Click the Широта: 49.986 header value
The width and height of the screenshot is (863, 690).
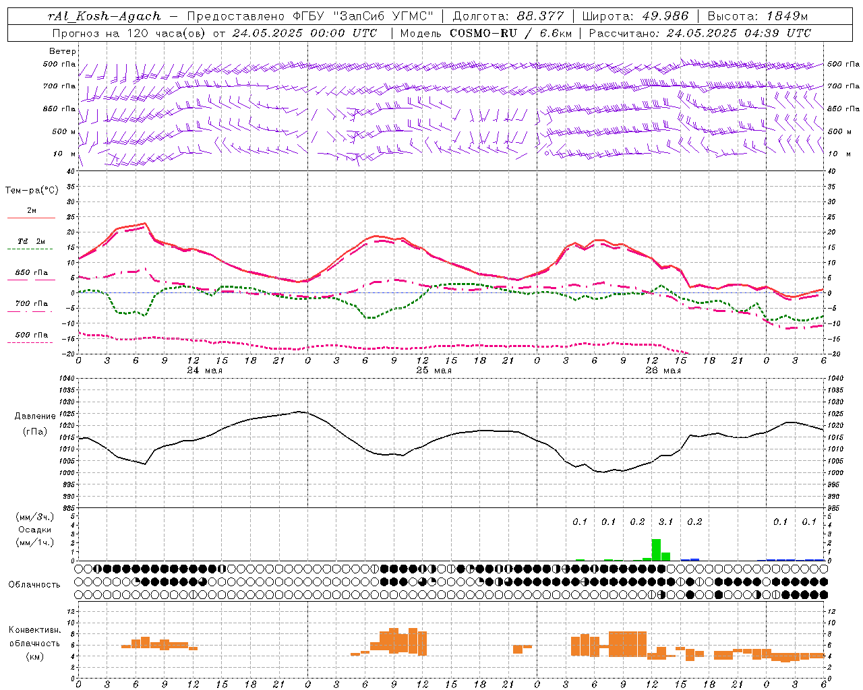click(x=634, y=16)
